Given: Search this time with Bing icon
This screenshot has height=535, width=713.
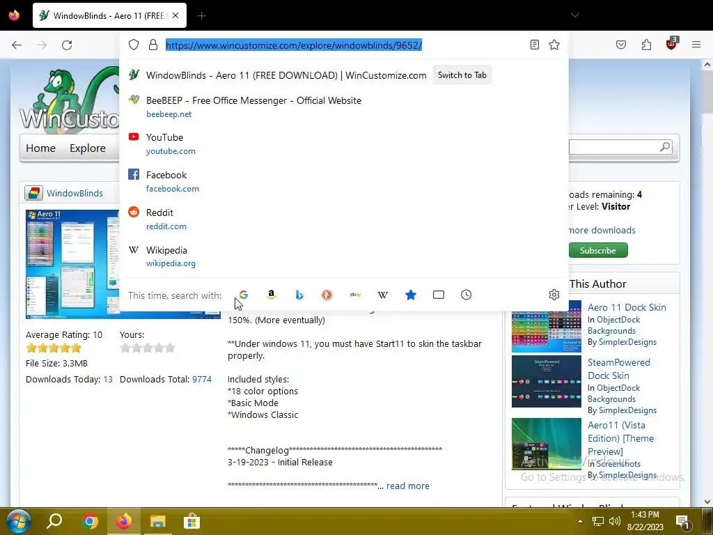Looking at the screenshot, I should coord(299,295).
